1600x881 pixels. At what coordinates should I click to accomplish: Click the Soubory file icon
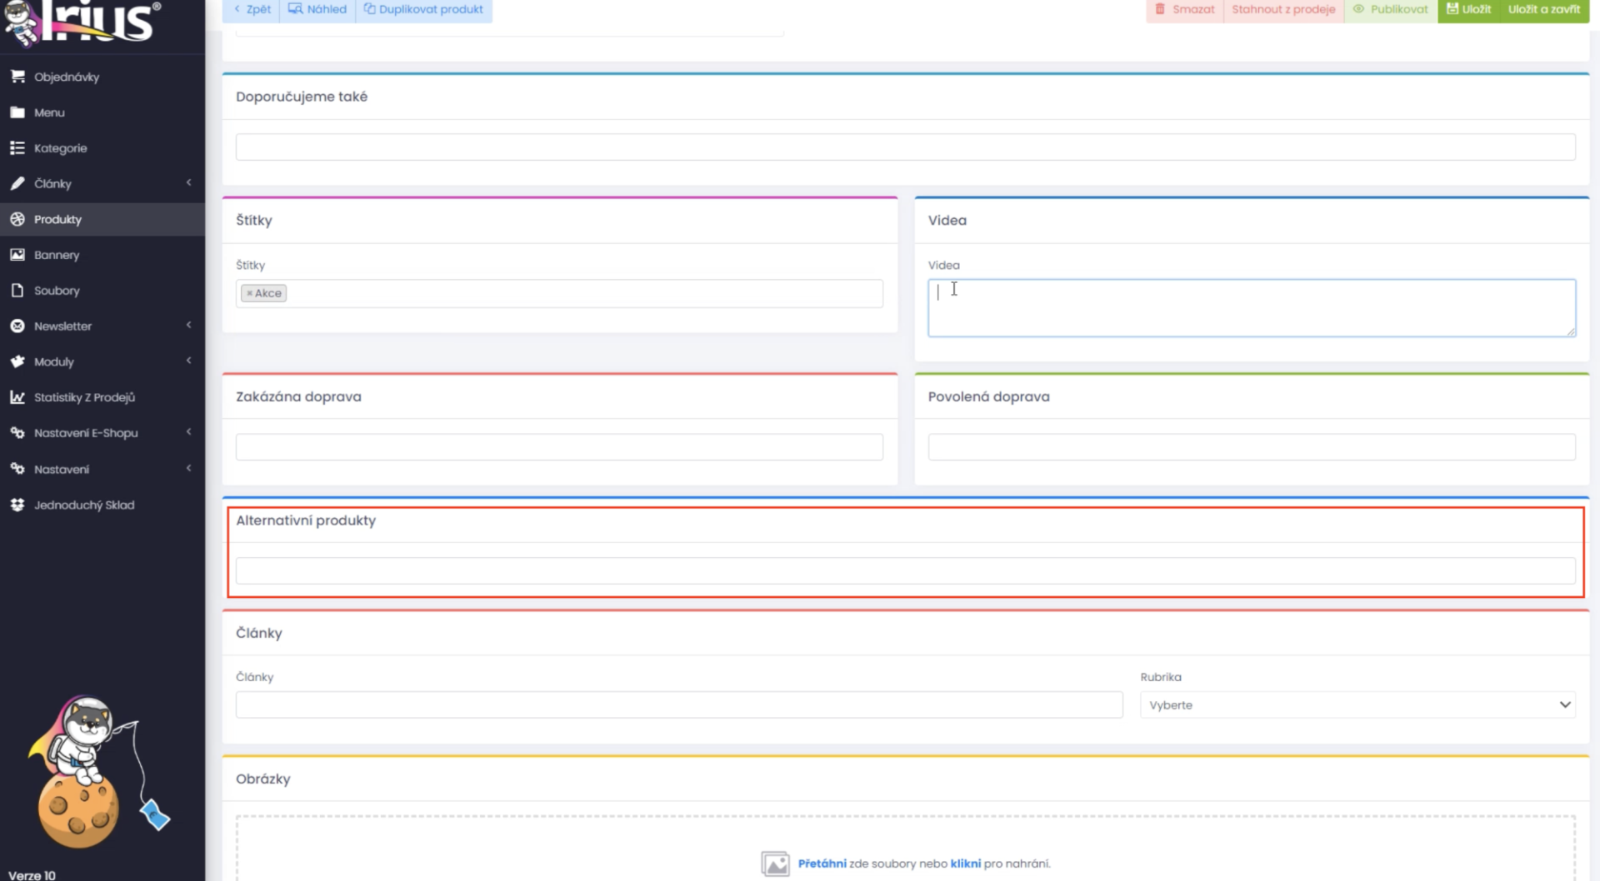(x=17, y=291)
